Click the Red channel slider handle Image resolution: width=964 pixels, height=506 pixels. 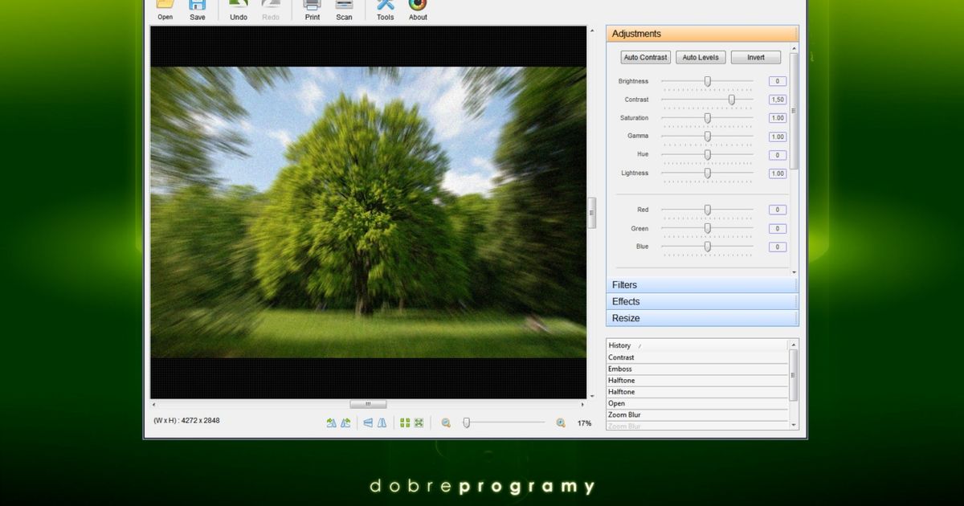pos(708,210)
